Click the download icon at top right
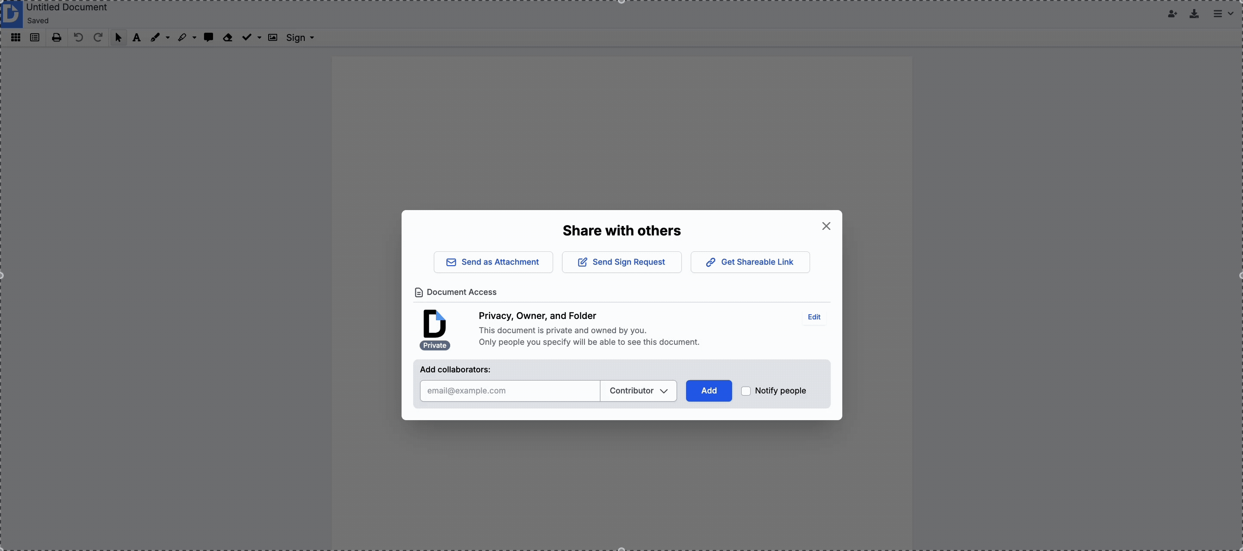Viewport: 1243px width, 551px height. (x=1194, y=13)
